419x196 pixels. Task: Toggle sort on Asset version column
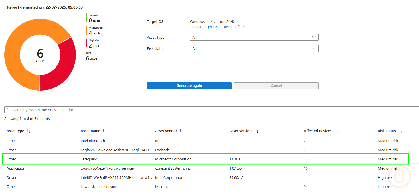[x=256, y=131]
